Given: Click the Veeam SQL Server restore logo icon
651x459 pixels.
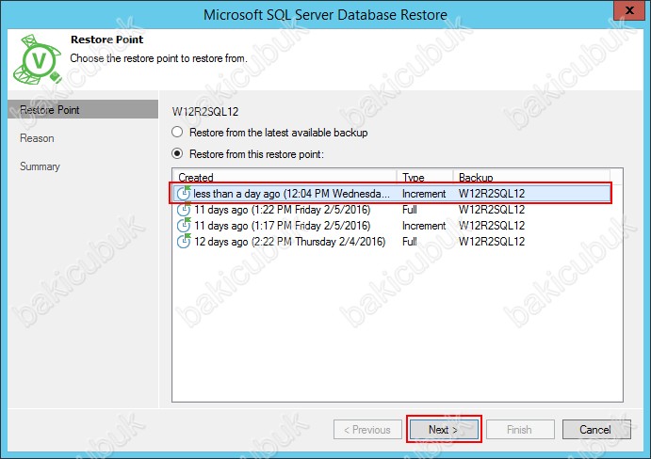Looking at the screenshot, I should (38, 59).
